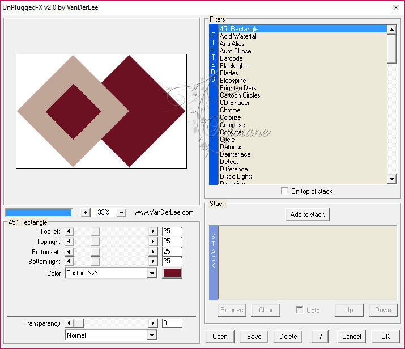405x349 pixels.
Task: Decrease Top-left value with left arrow
Action: click(x=69, y=232)
